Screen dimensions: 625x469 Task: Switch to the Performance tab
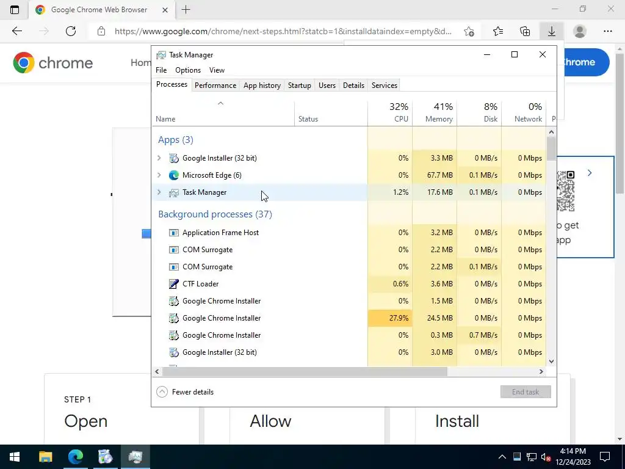coord(215,85)
